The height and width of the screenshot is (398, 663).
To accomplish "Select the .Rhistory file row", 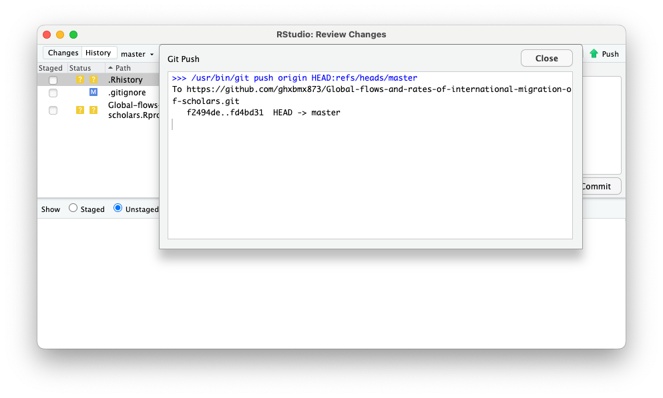I will (126, 80).
